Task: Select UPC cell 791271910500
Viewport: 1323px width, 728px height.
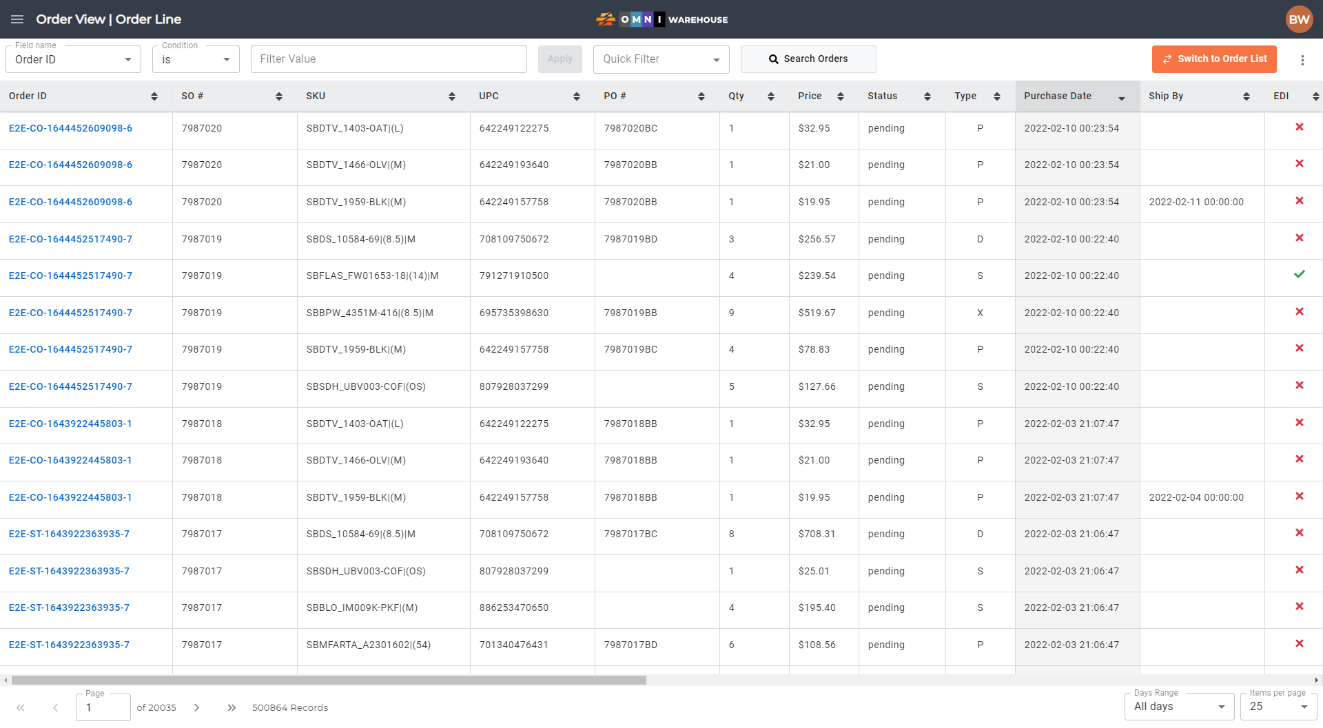Action: pyautogui.click(x=514, y=275)
